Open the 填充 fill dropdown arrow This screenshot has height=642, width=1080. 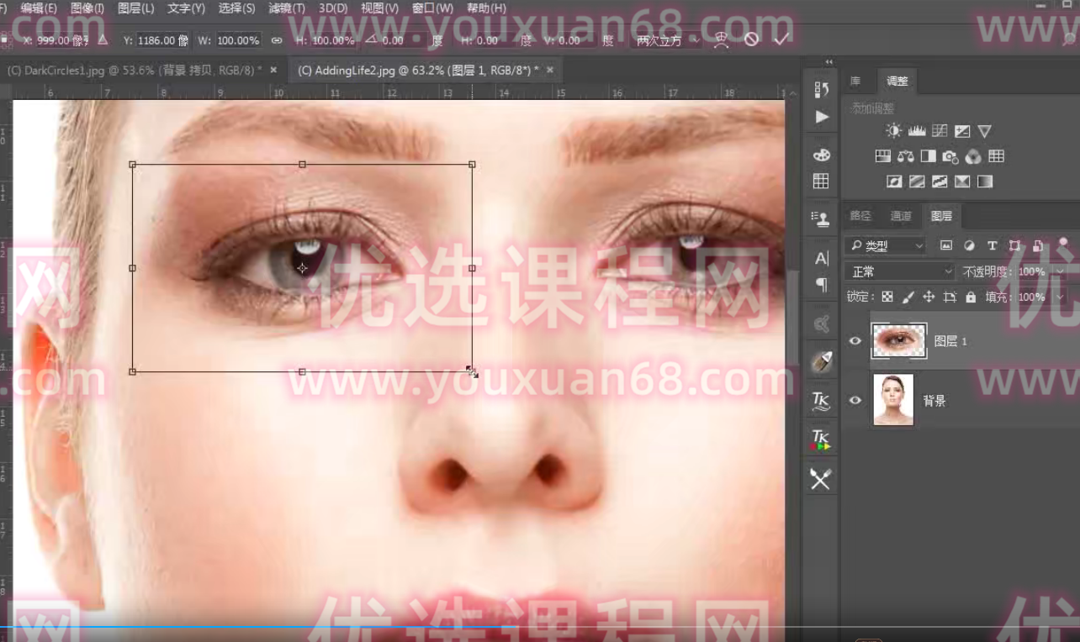pos(1060,297)
